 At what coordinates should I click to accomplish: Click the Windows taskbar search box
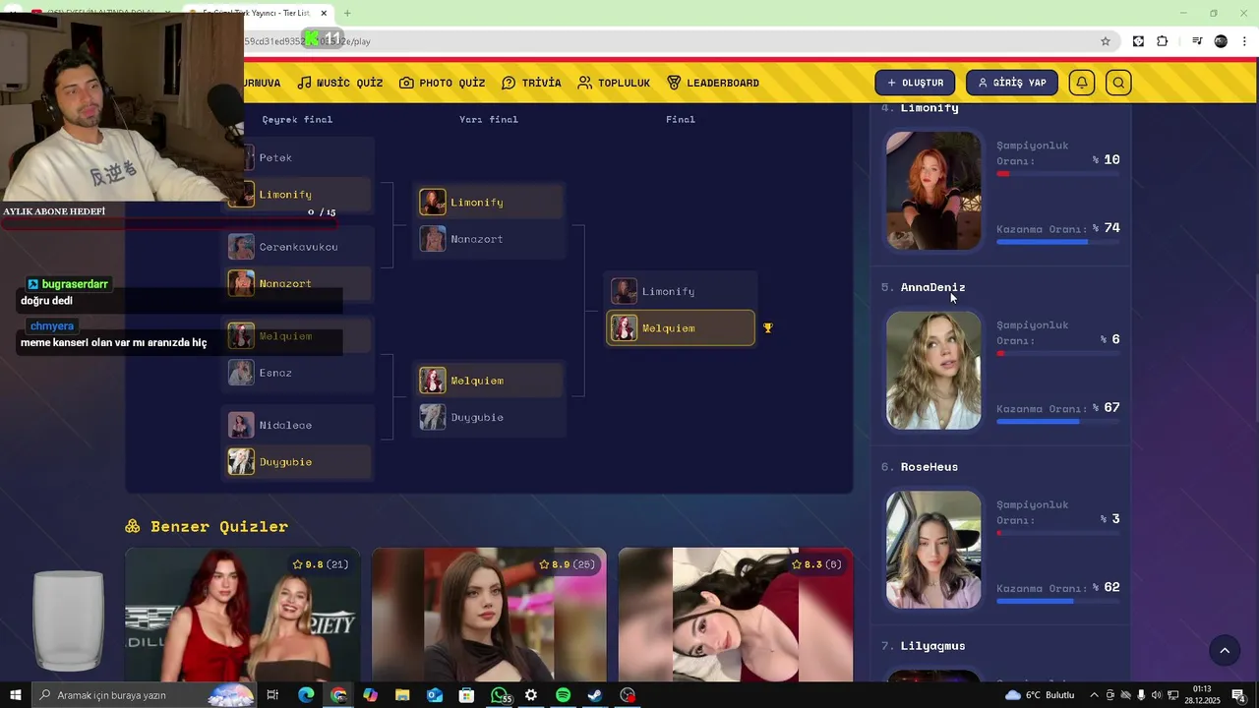tap(144, 695)
